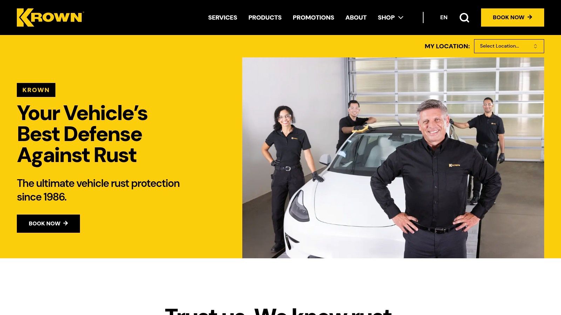Select the Shop menu label
This screenshot has width=561, height=315.
pyautogui.click(x=386, y=17)
